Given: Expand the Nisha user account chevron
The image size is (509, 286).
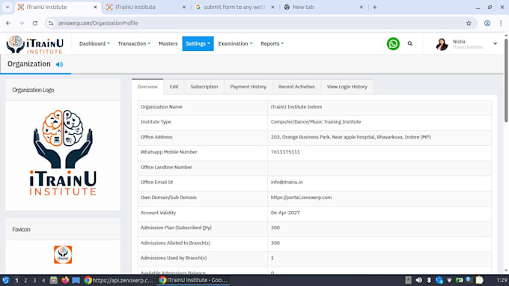Looking at the screenshot, I should coord(495,43).
